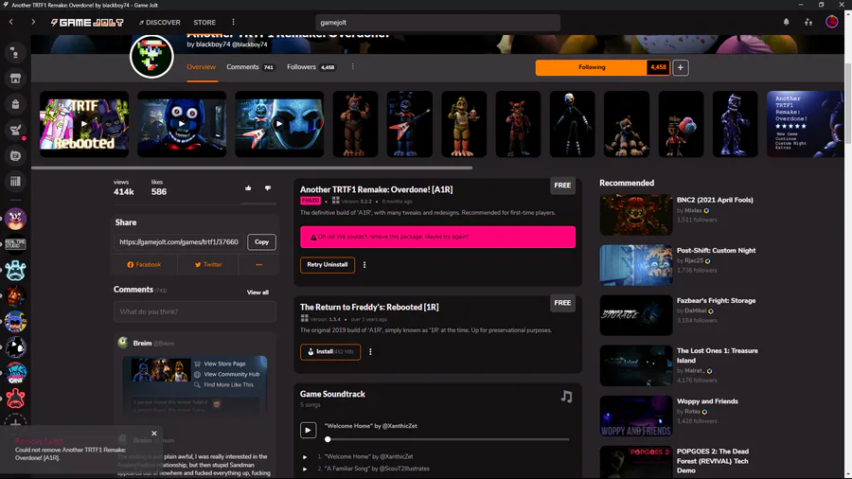Click the search box containing gamejolt
Screen dimensions: 852x479
tap(437, 23)
